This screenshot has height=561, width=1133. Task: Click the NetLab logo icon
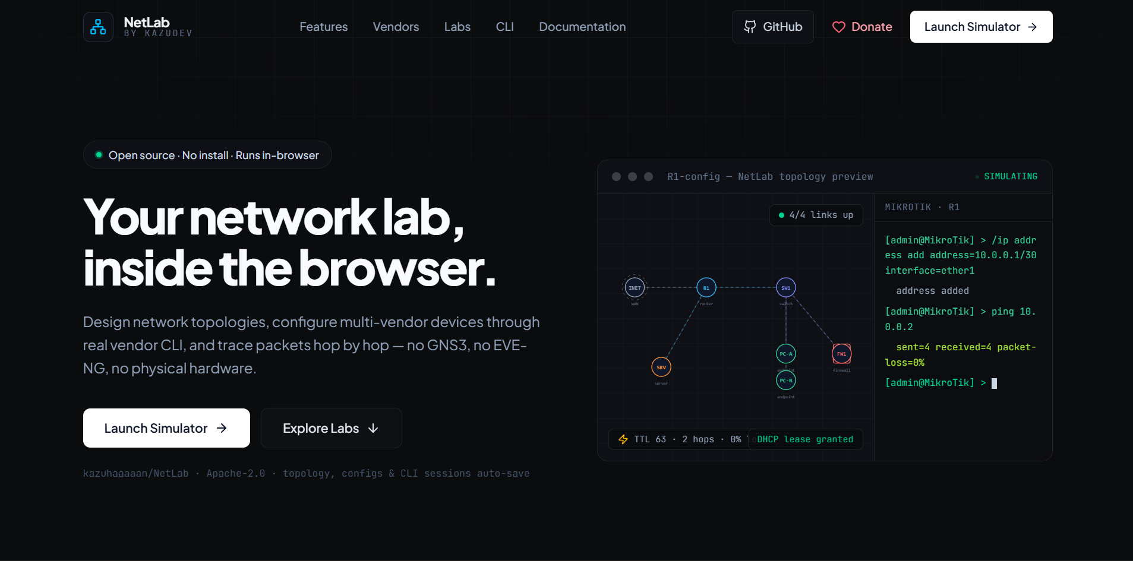tap(98, 27)
